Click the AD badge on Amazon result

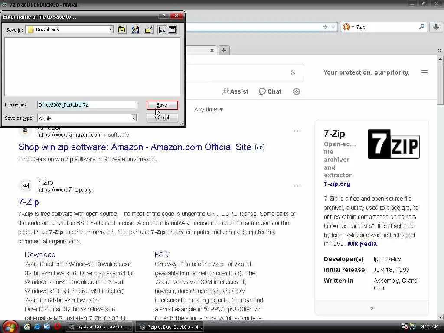260,147
